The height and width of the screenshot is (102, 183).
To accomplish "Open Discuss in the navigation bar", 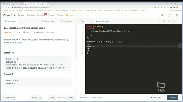I will [60, 15].
